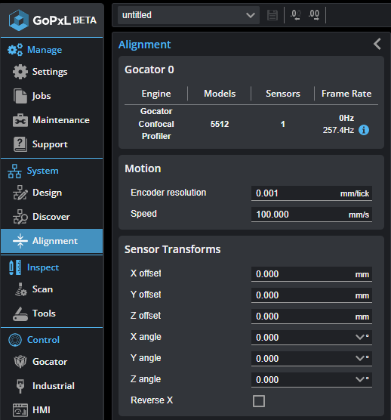Screen dimensions: 391x420
Task: Expand the X angle dropdown arrow
Action: point(360,337)
